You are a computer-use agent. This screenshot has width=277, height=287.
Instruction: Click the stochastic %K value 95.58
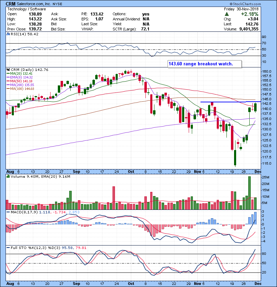point(67,248)
